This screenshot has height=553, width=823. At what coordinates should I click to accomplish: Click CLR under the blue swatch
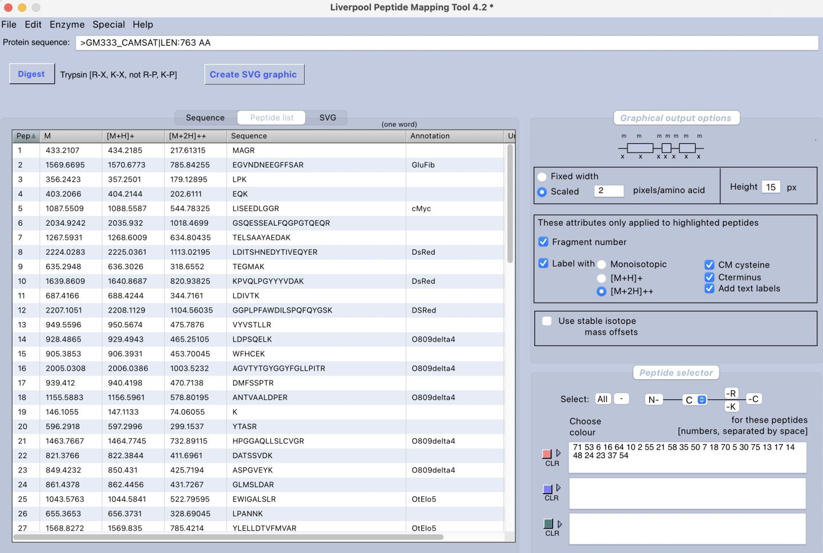pyautogui.click(x=552, y=498)
